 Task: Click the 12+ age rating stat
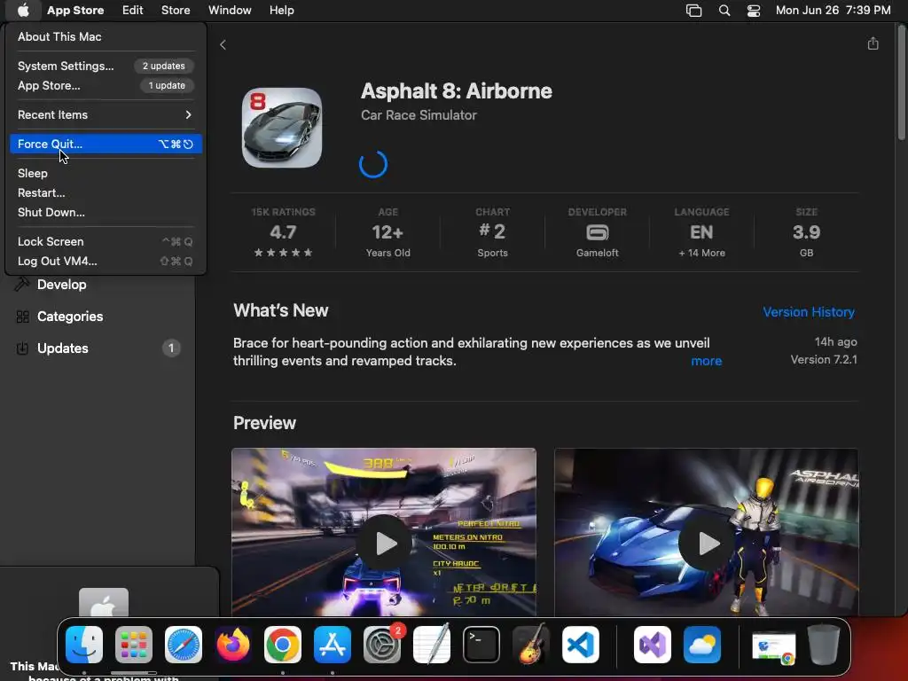pyautogui.click(x=388, y=232)
